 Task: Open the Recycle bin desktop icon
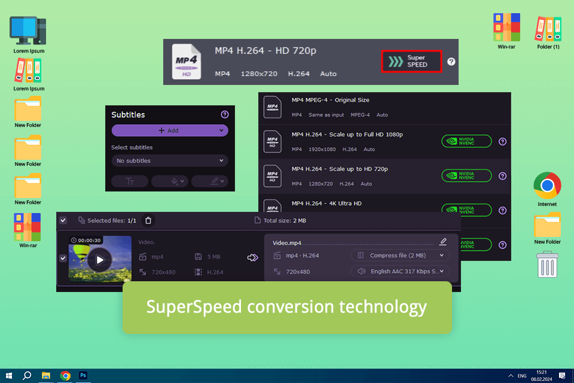tap(547, 265)
